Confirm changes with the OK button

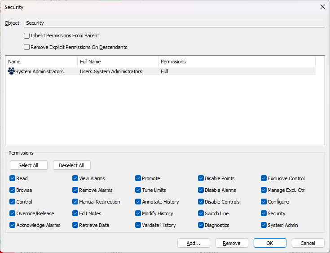pos(270,243)
